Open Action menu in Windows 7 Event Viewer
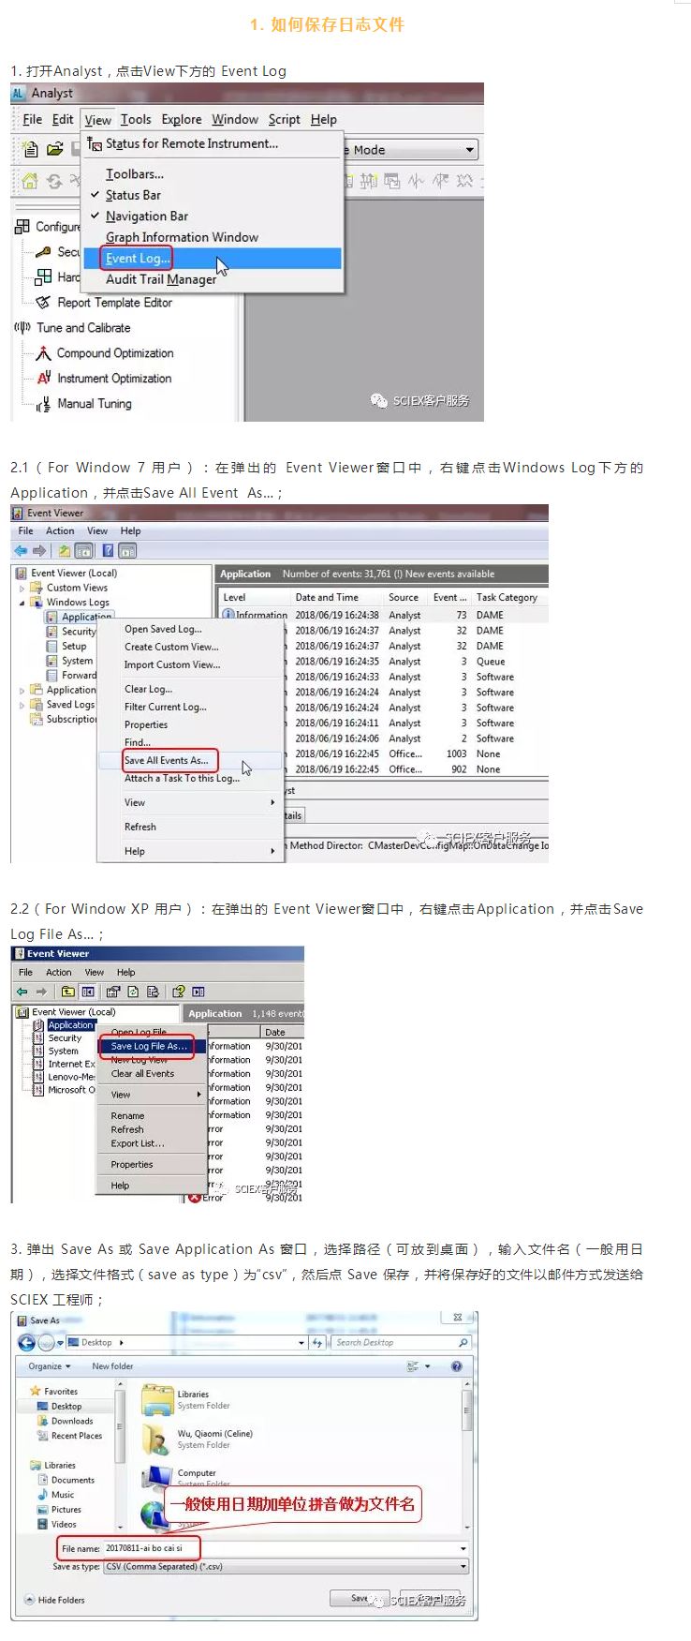The height and width of the screenshot is (1641, 691). click(x=60, y=530)
